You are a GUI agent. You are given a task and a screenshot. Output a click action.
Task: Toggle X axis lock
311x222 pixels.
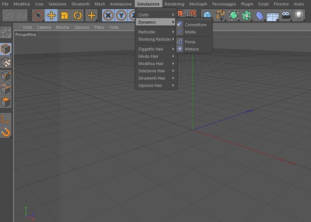coord(108,15)
